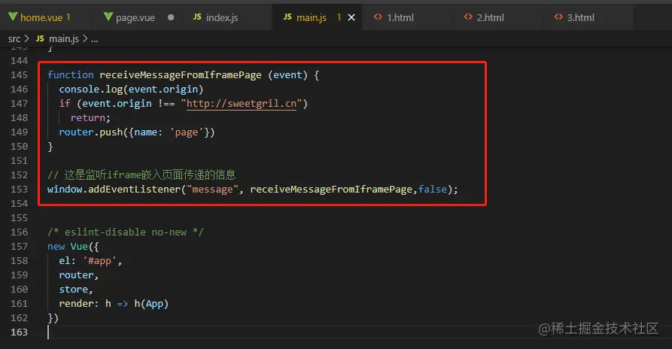Click the false argument on line 153

[433, 190]
